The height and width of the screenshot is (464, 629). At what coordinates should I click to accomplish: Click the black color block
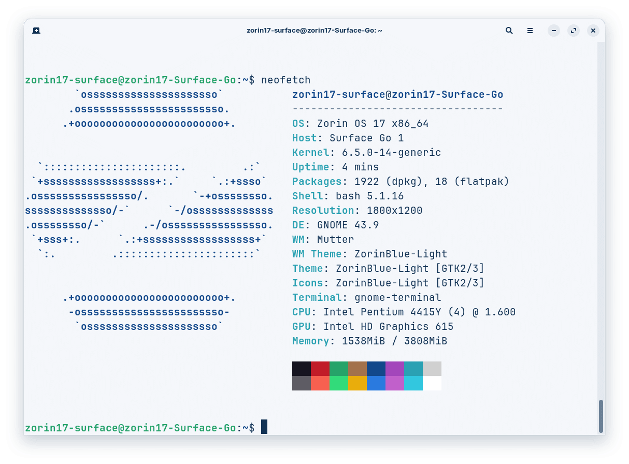pos(302,369)
